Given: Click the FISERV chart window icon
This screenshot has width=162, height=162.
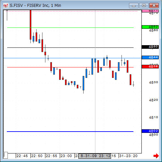Looking at the screenshot, I should 6,6.
